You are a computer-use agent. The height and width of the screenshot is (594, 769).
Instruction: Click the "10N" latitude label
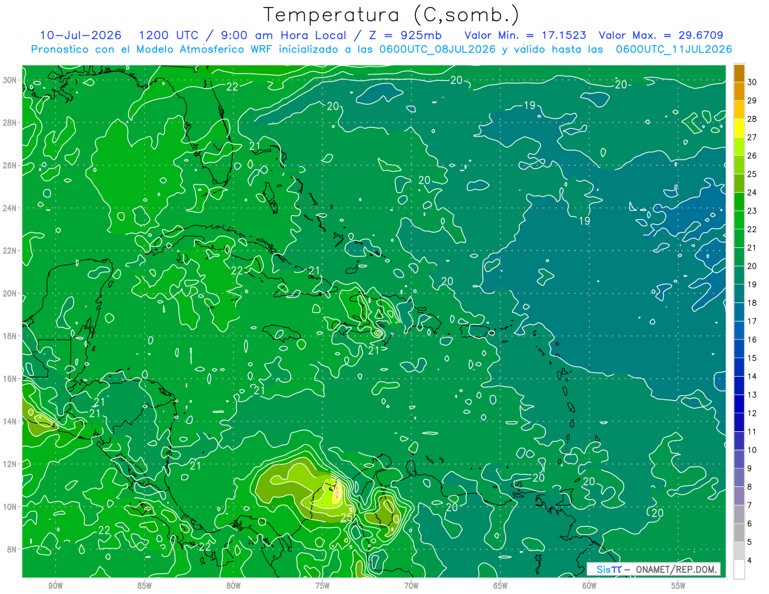(10, 507)
